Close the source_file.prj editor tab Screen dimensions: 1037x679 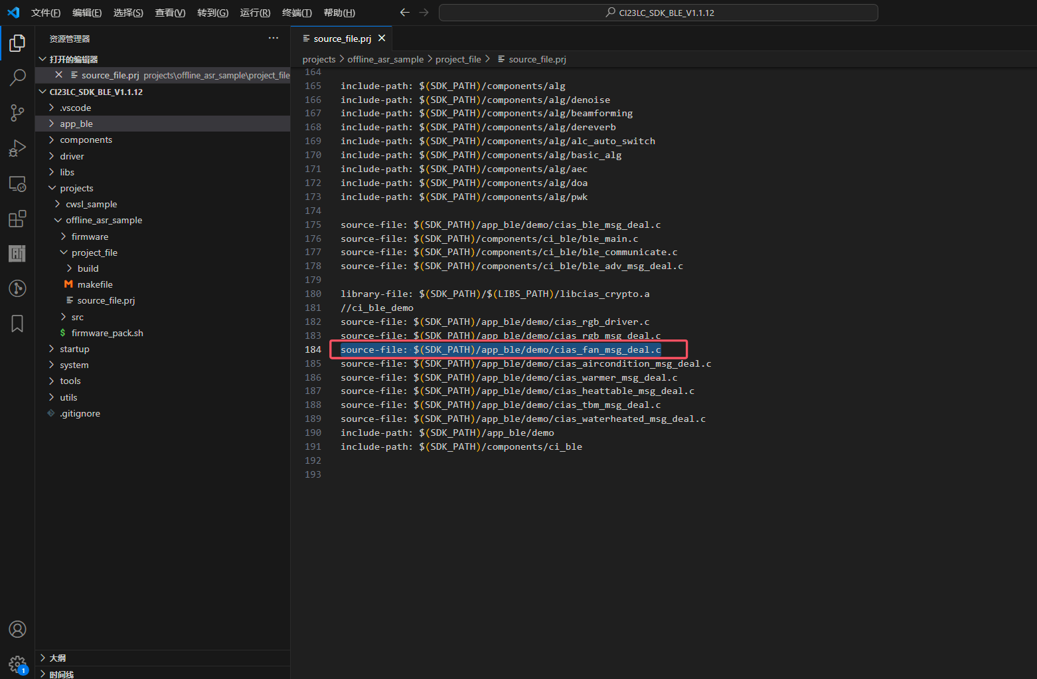click(382, 39)
